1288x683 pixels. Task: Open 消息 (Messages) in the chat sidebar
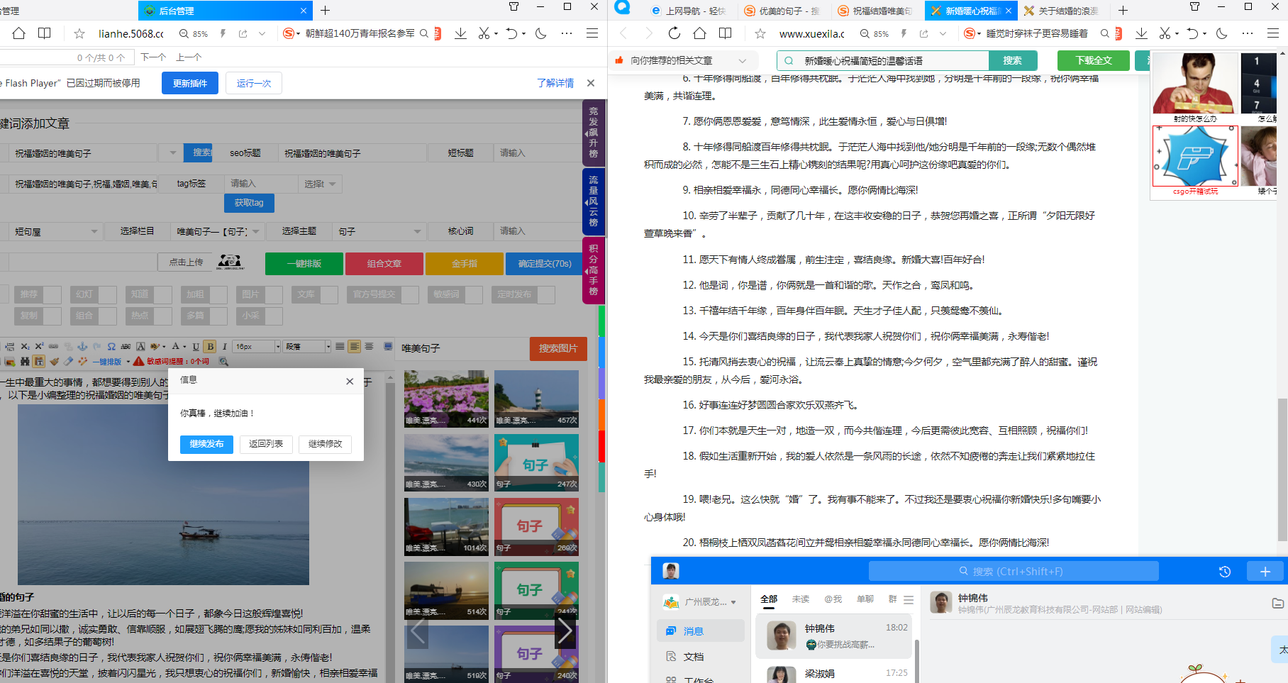pos(692,630)
